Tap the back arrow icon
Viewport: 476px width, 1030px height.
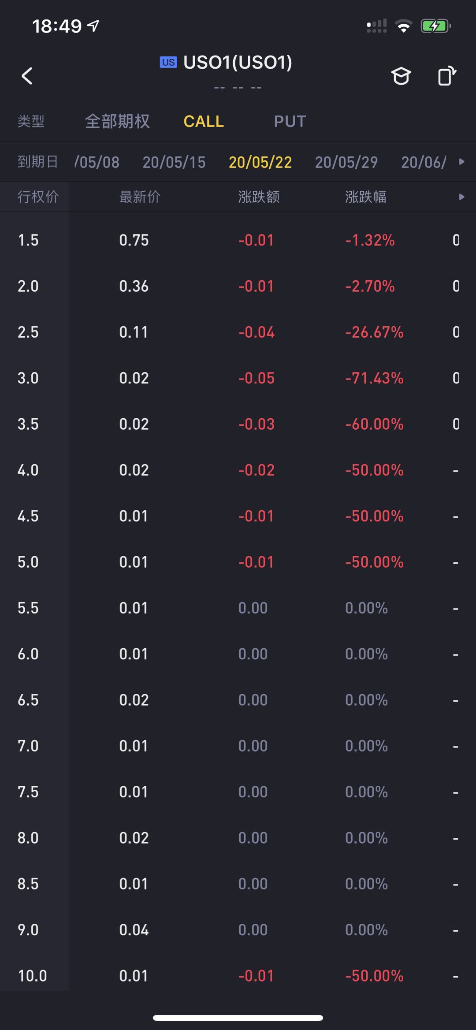tap(27, 76)
